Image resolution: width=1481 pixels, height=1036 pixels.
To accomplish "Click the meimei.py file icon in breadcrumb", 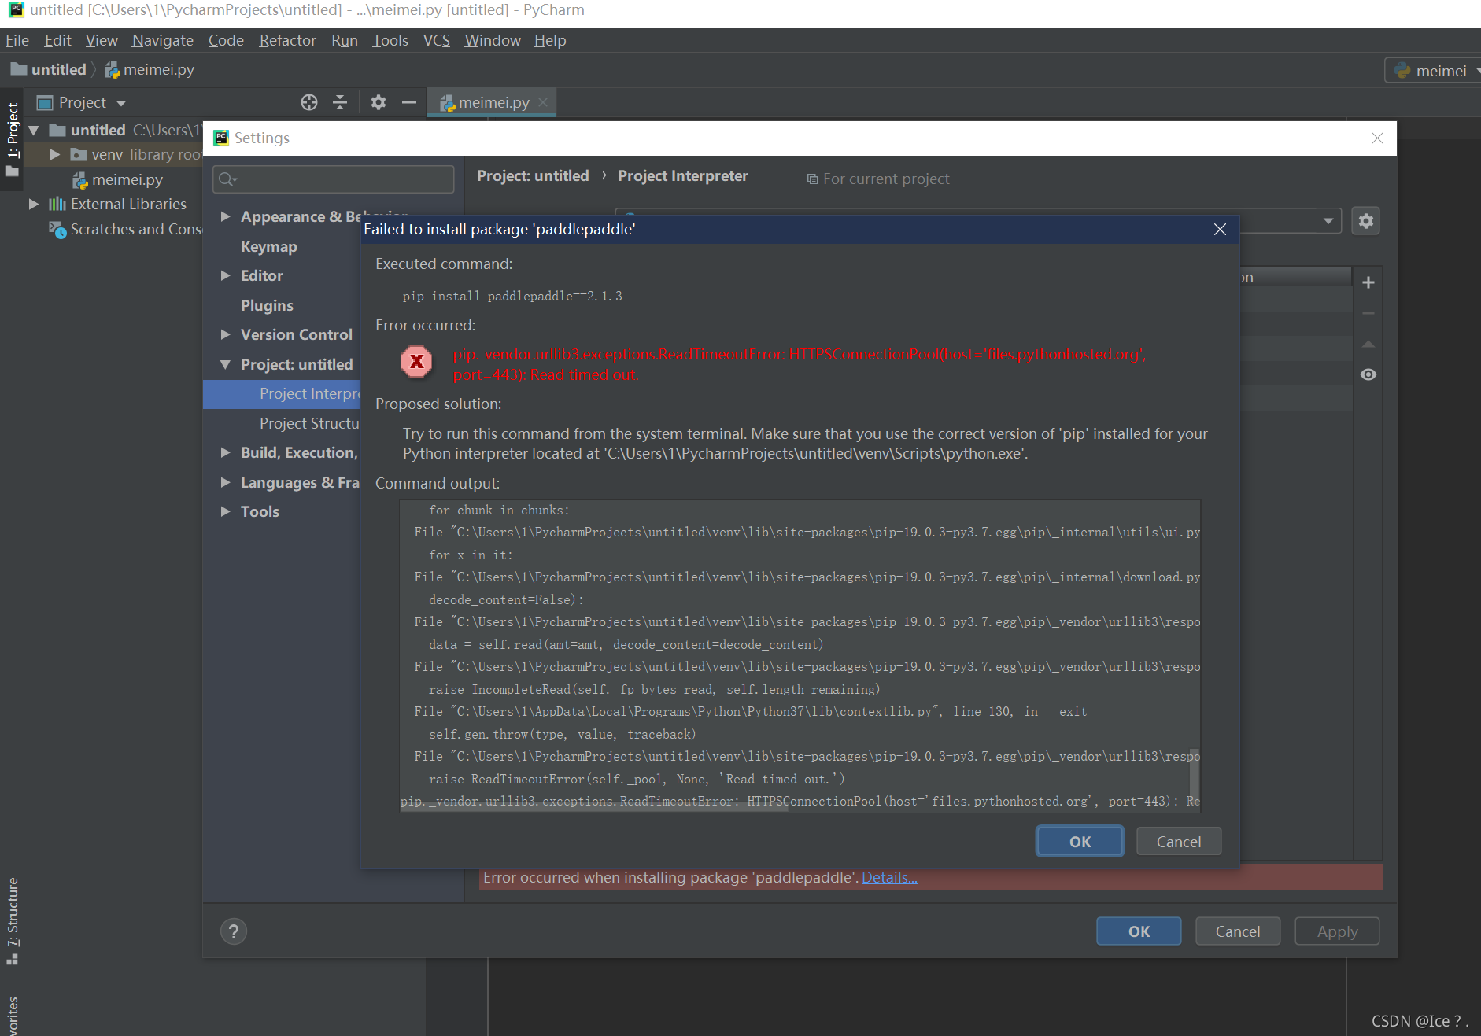I will [x=113, y=70].
